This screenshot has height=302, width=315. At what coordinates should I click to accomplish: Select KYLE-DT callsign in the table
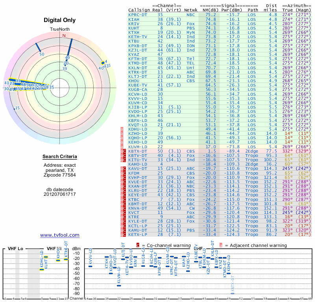click(137, 221)
